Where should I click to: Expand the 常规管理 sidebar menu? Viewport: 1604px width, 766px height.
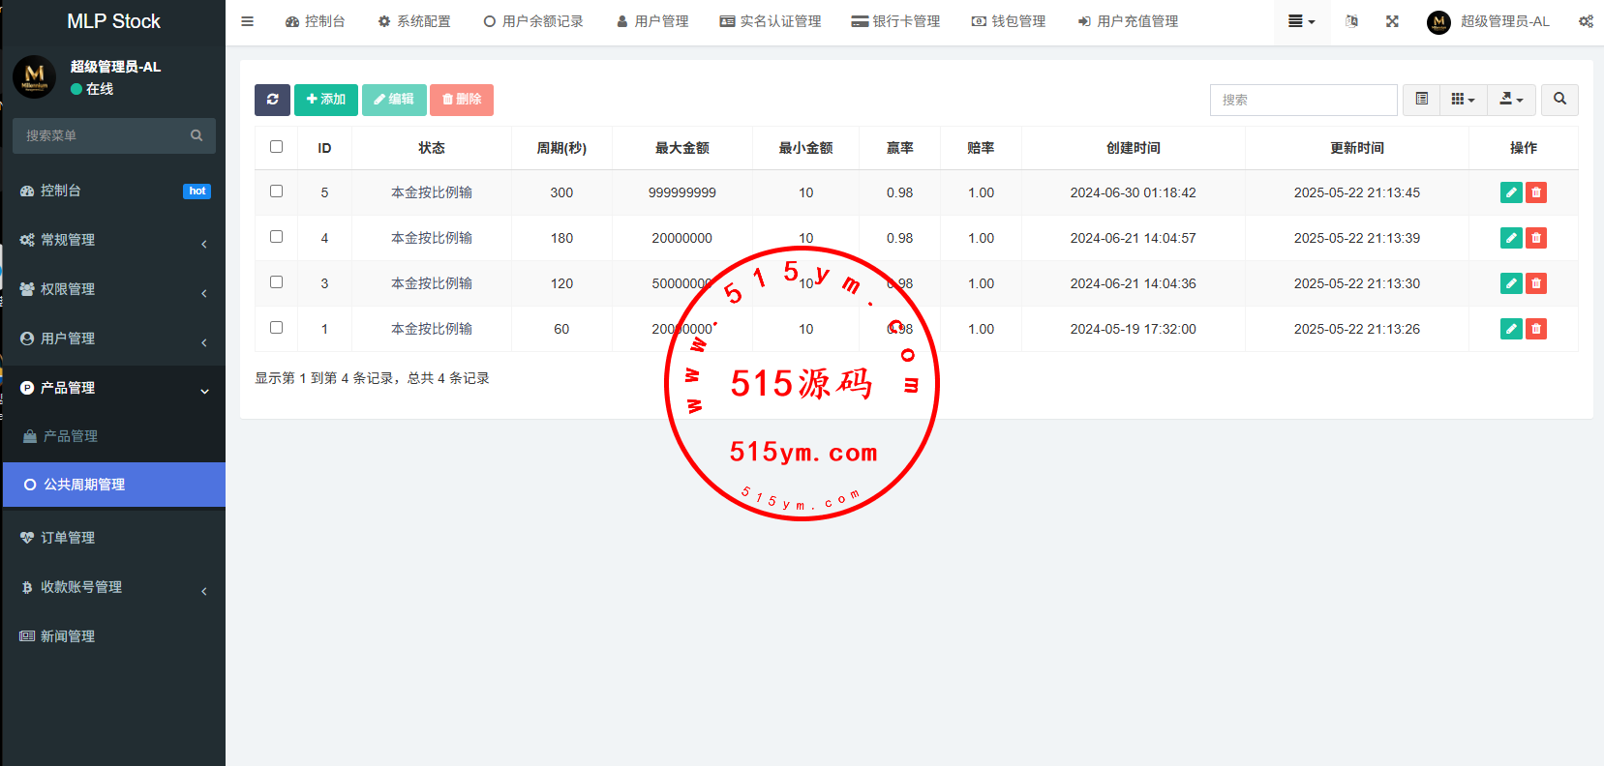coord(113,240)
